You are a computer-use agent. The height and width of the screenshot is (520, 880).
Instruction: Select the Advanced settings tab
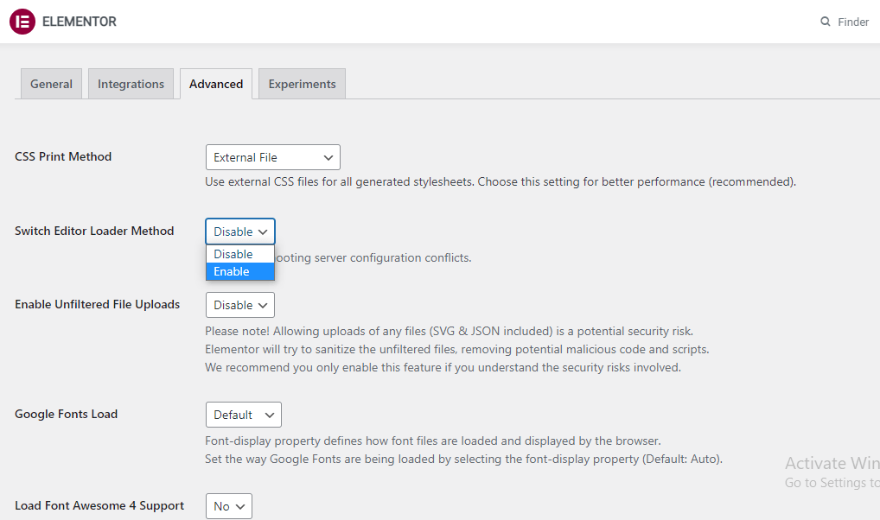[215, 84]
